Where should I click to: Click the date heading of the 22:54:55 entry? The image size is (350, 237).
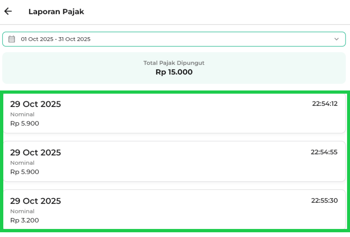[36, 153]
